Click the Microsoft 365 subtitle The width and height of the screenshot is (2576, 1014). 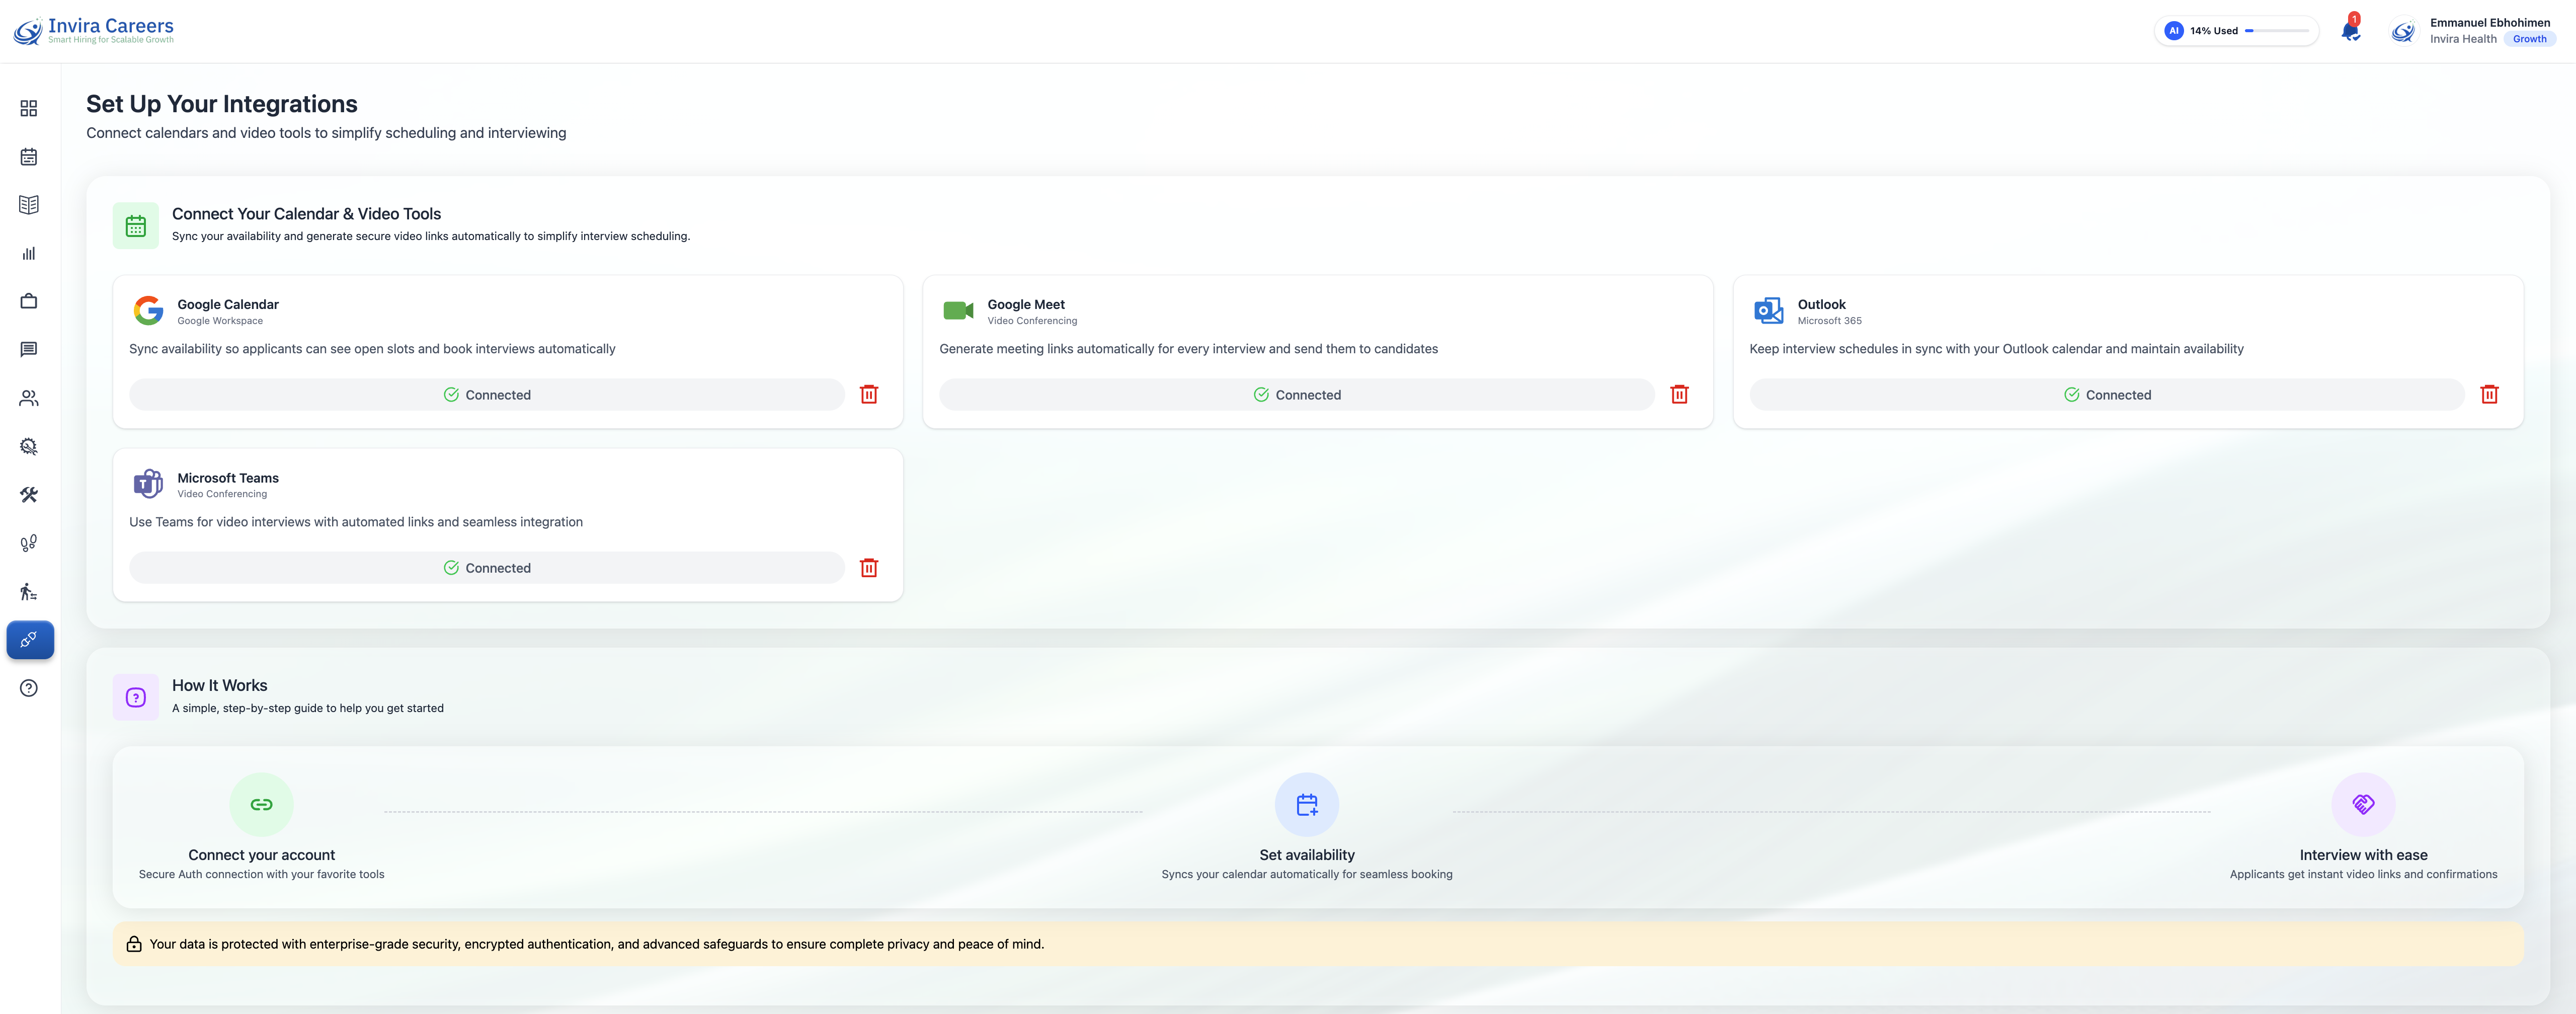click(1830, 321)
